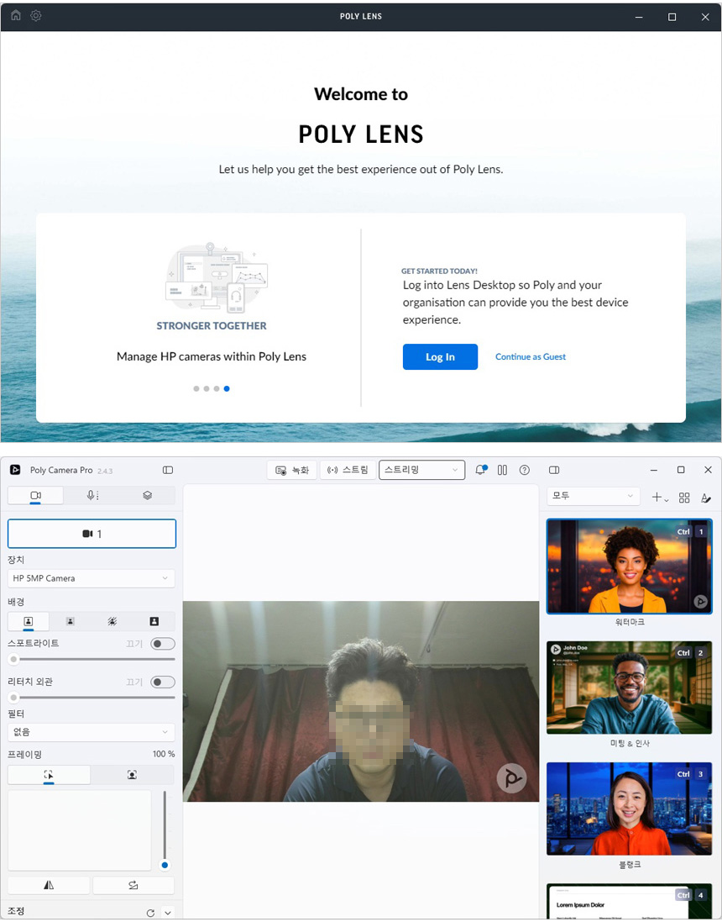Click the mirror flip image icon
This screenshot has height=922, width=722.
pyautogui.click(x=49, y=885)
